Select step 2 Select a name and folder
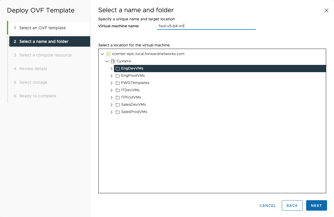 44,41
